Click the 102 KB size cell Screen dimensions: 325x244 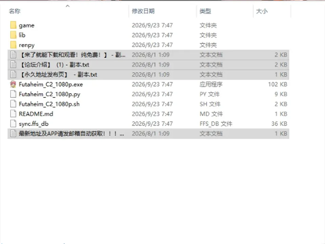pyautogui.click(x=278, y=84)
